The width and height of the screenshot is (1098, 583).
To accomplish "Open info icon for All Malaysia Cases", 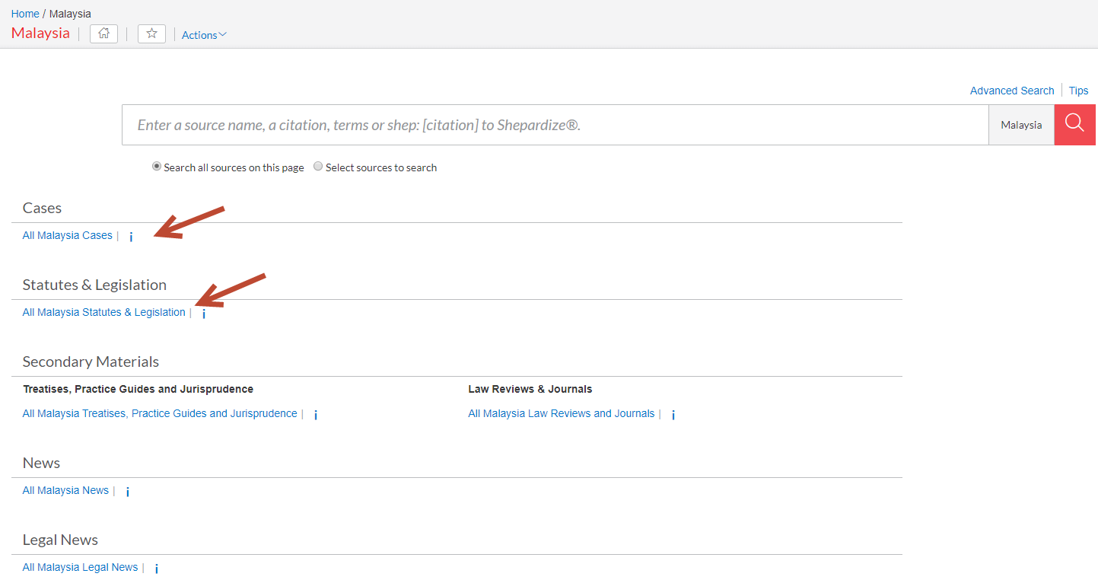I will (131, 237).
